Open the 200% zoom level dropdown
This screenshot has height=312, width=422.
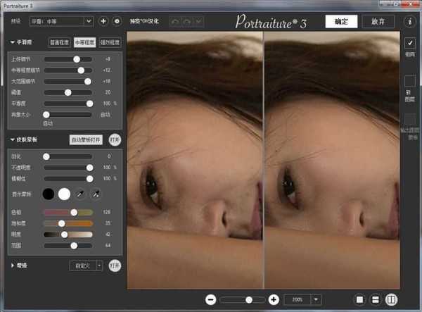(x=316, y=299)
